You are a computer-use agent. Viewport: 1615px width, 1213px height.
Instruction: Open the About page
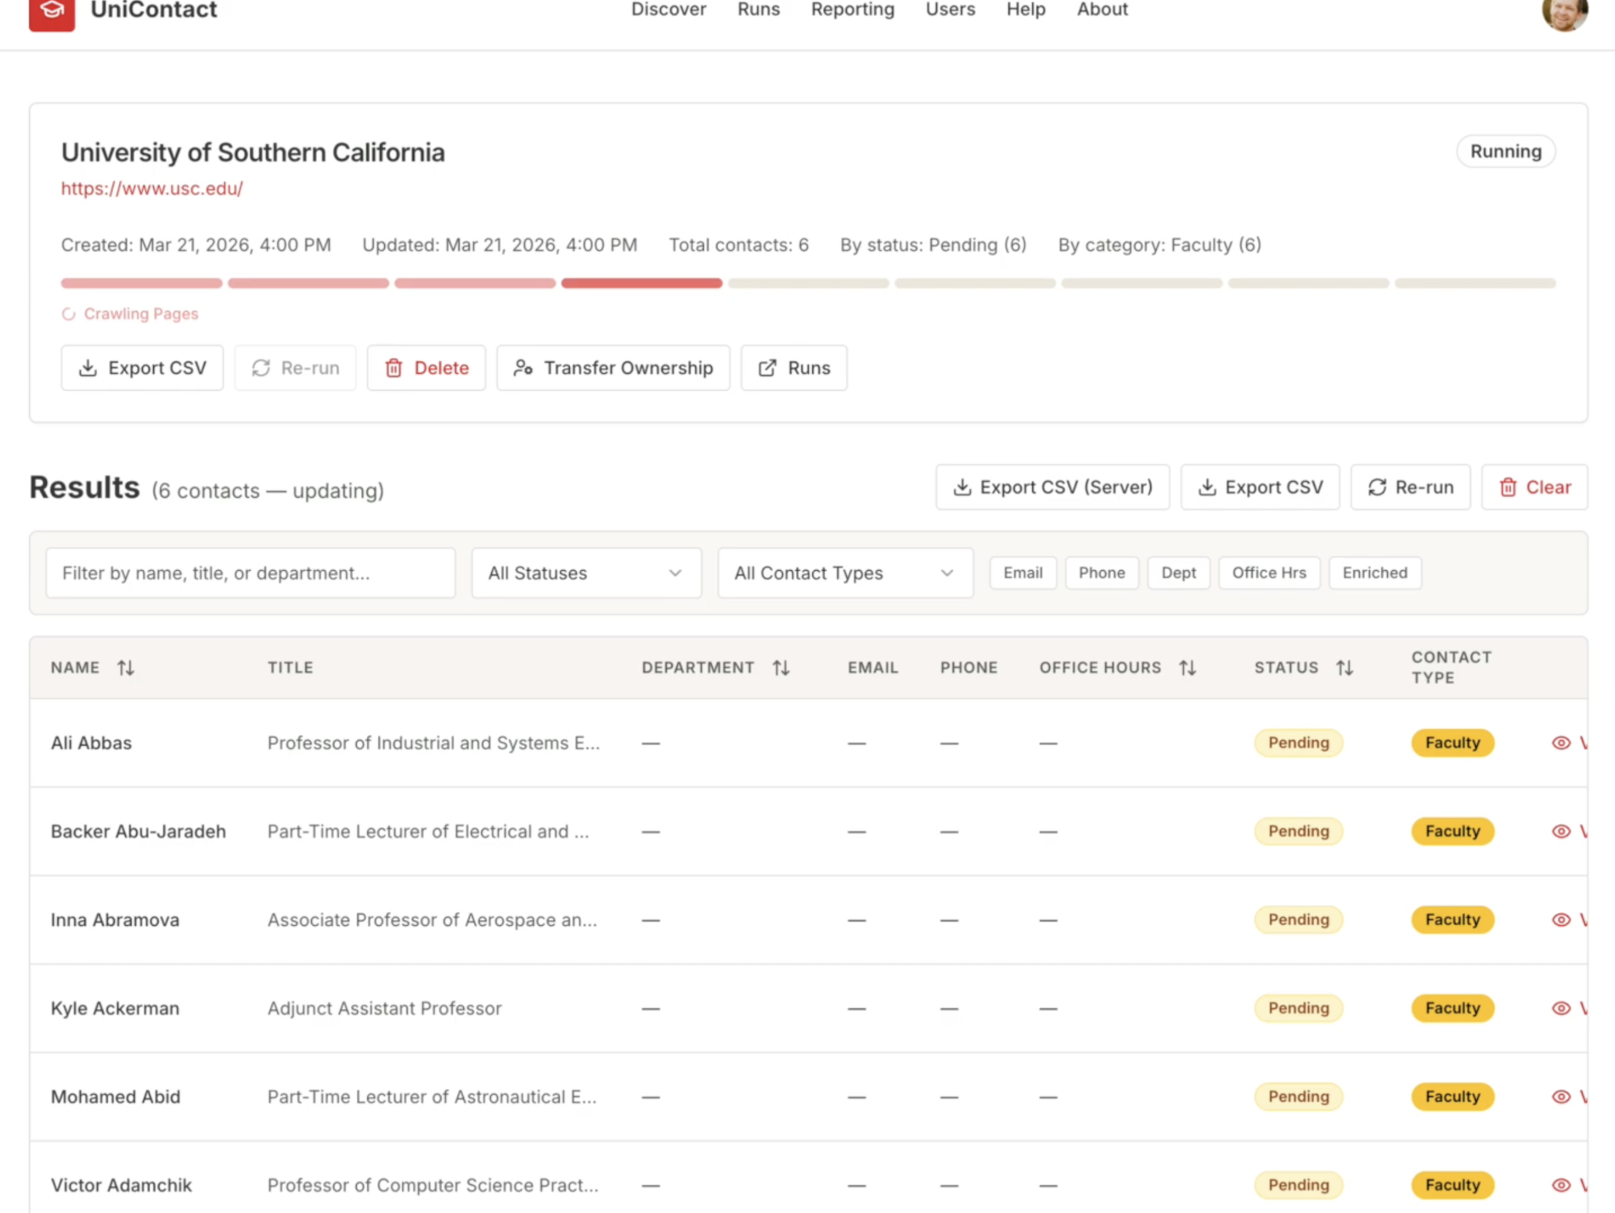tap(1102, 9)
